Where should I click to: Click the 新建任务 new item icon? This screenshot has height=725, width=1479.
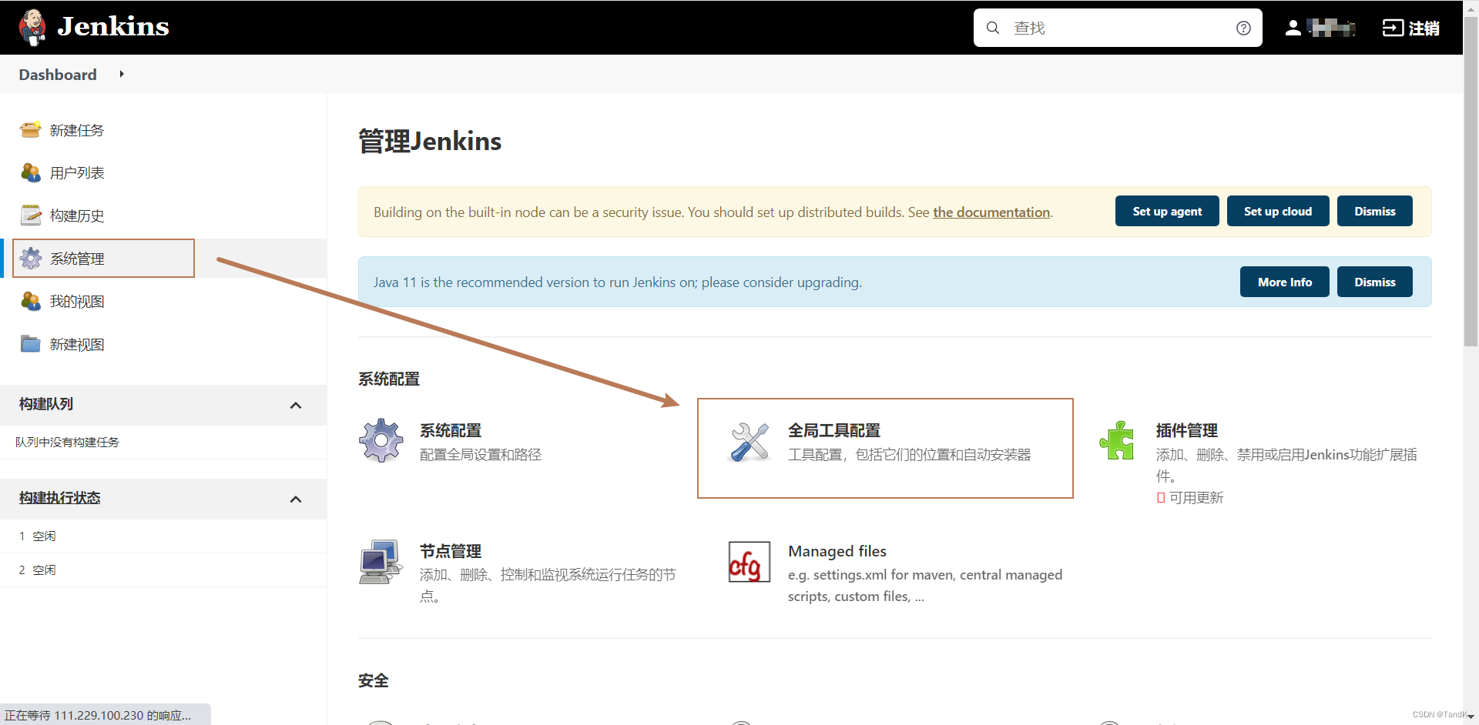pos(31,130)
